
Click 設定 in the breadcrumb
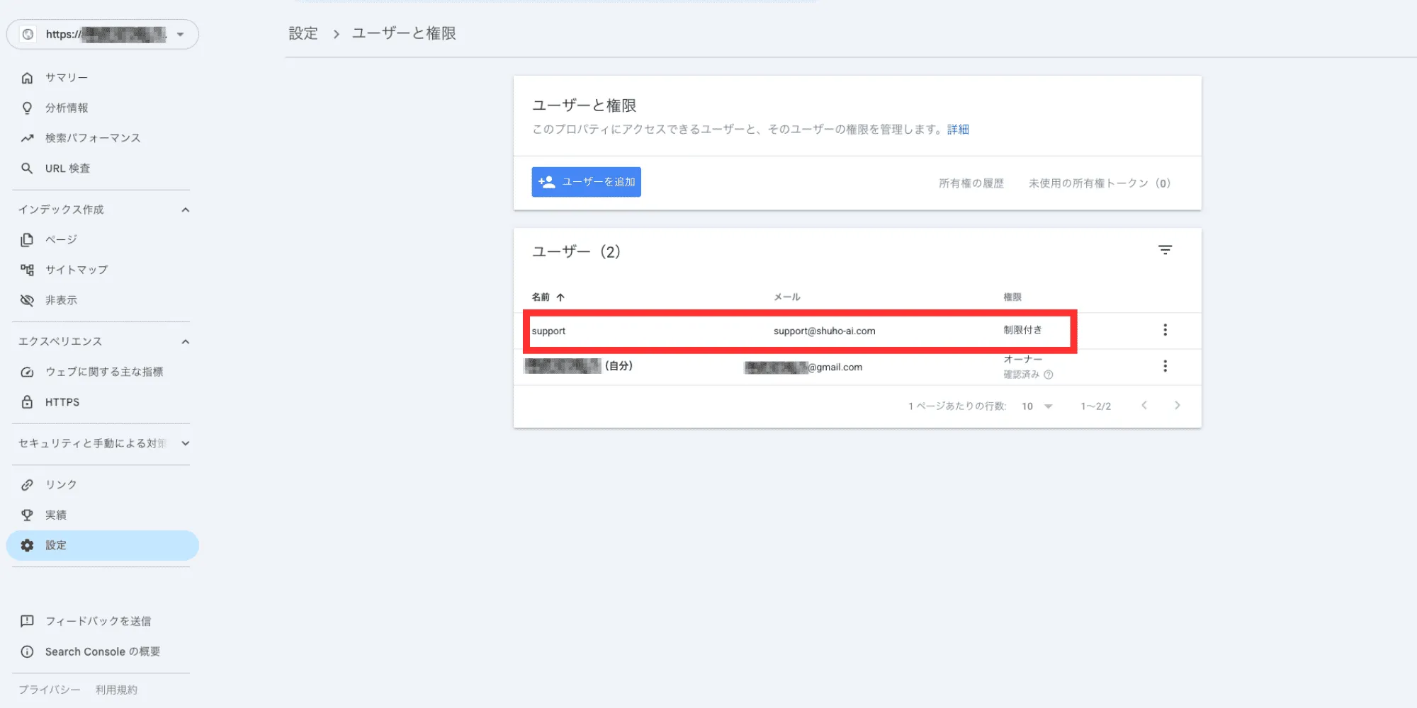(x=303, y=33)
